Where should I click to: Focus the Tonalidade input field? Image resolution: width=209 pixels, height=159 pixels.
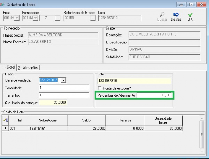pos(64,88)
